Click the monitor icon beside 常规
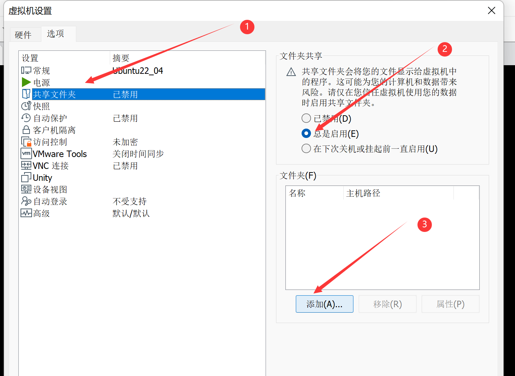The image size is (515, 376). 26,70
